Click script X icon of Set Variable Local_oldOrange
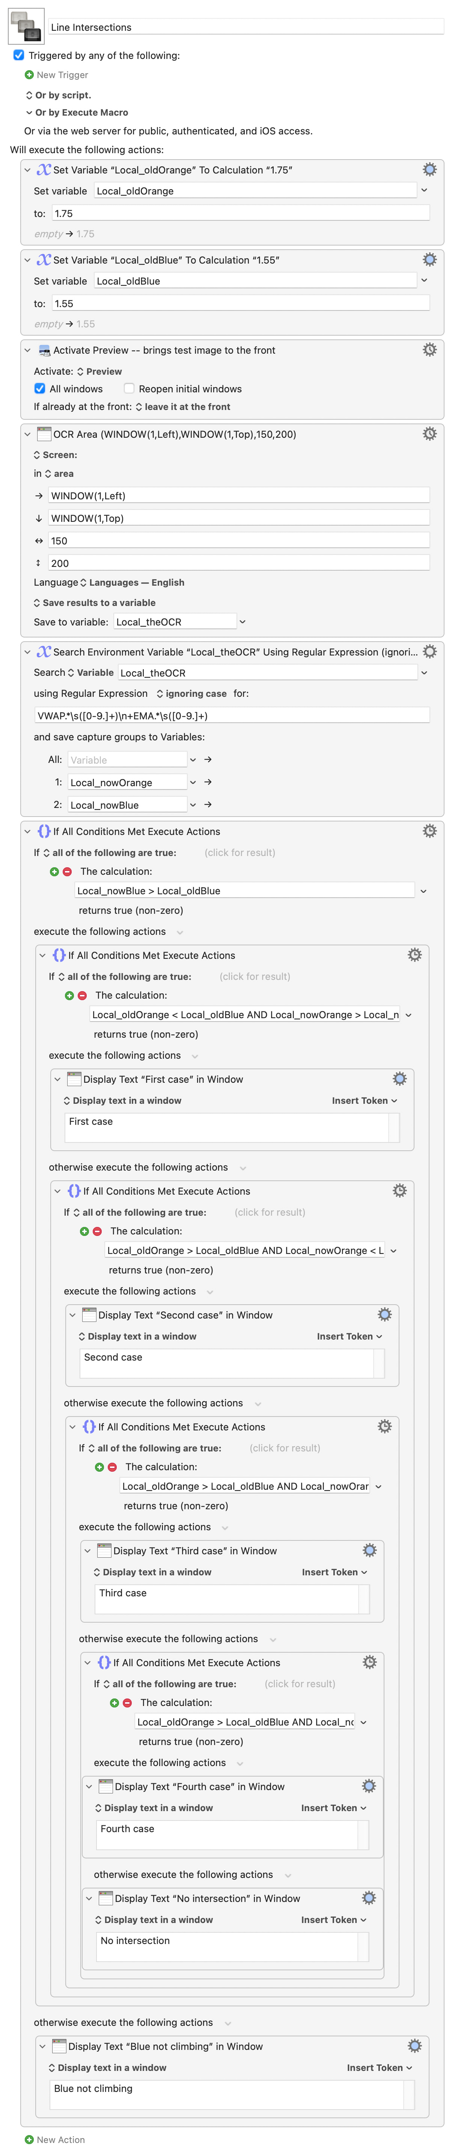This screenshot has width=452, height=2152. [44, 170]
